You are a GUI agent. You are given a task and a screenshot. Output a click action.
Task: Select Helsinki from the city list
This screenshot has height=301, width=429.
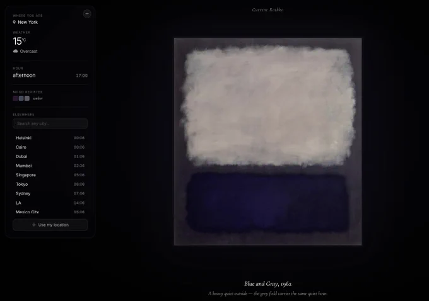tap(50, 138)
